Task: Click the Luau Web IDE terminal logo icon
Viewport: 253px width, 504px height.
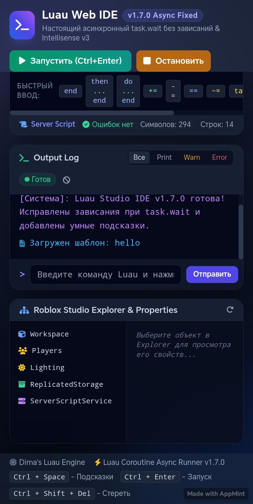Action: [x=22, y=25]
